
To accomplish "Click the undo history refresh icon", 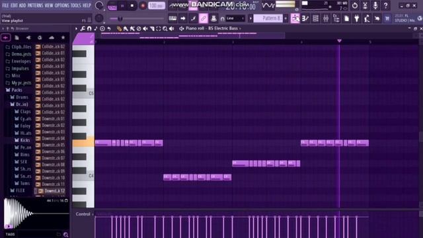I will coord(355,5).
